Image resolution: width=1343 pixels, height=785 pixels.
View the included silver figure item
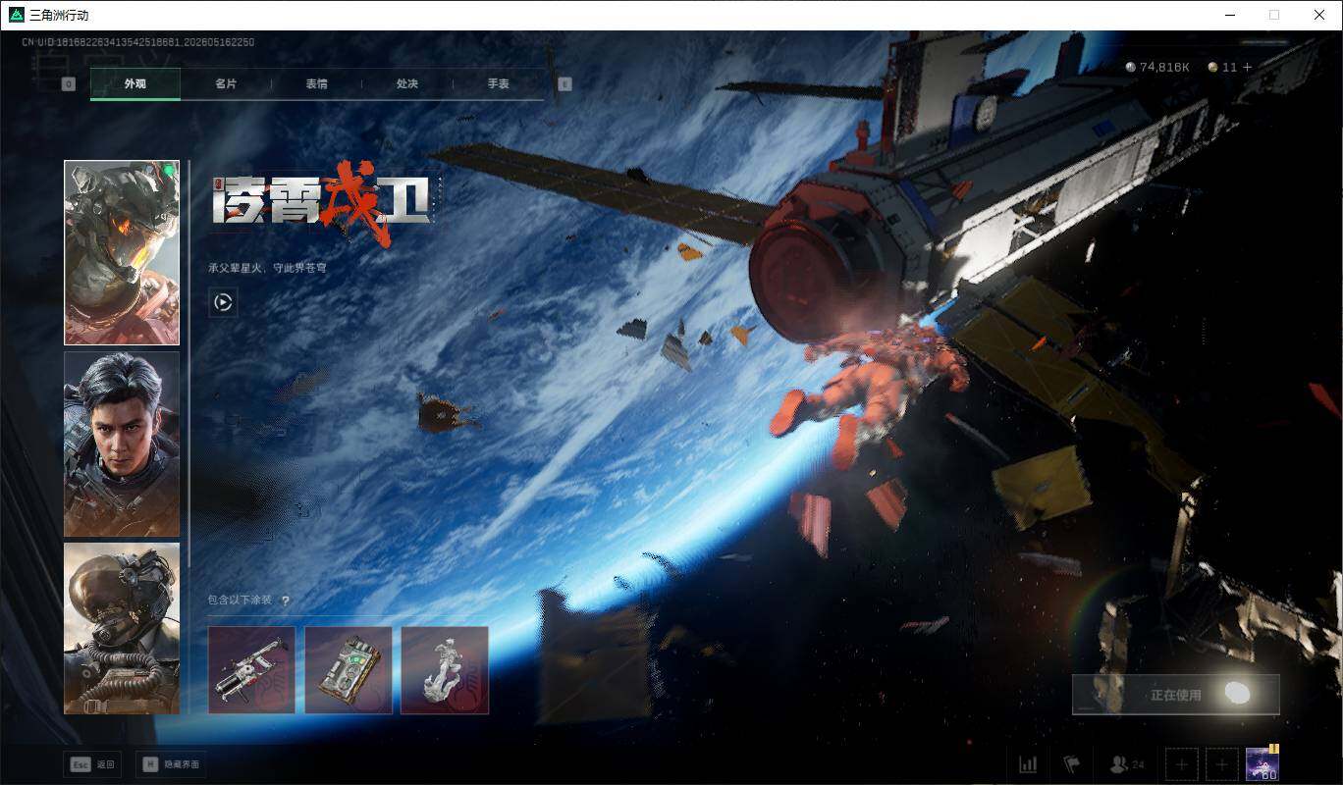click(445, 670)
